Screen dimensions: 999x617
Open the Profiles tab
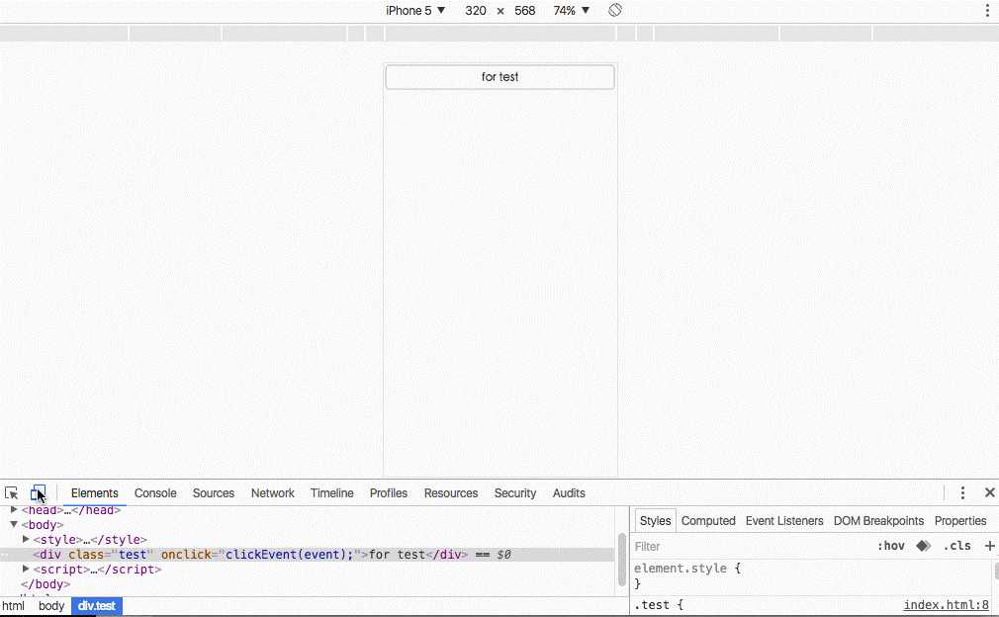point(388,492)
